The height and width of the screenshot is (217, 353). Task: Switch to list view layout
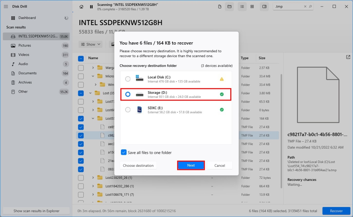coord(242,6)
